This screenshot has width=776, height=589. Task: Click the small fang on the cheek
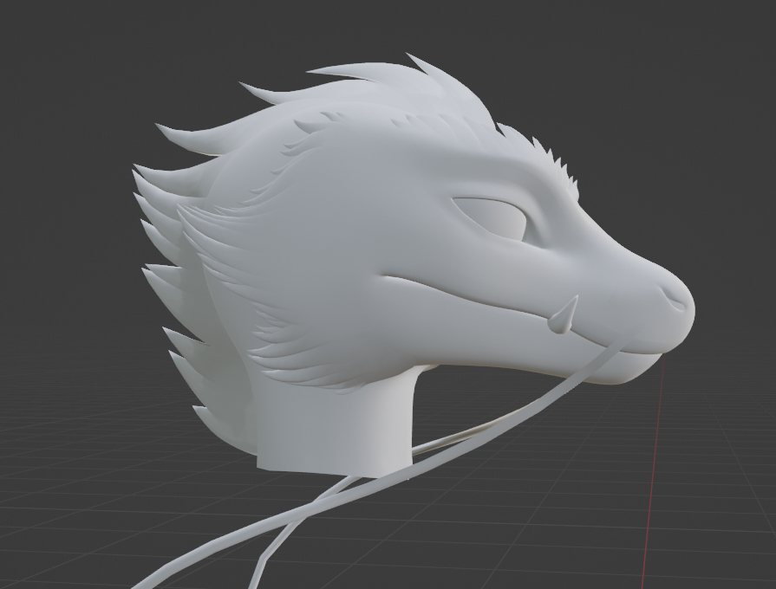coord(565,316)
